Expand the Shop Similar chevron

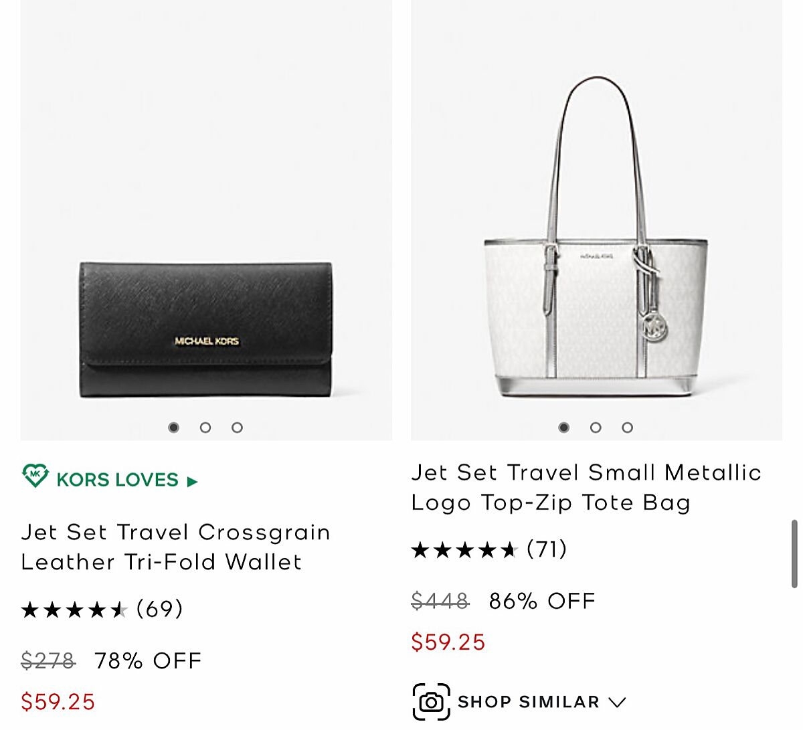click(x=617, y=702)
